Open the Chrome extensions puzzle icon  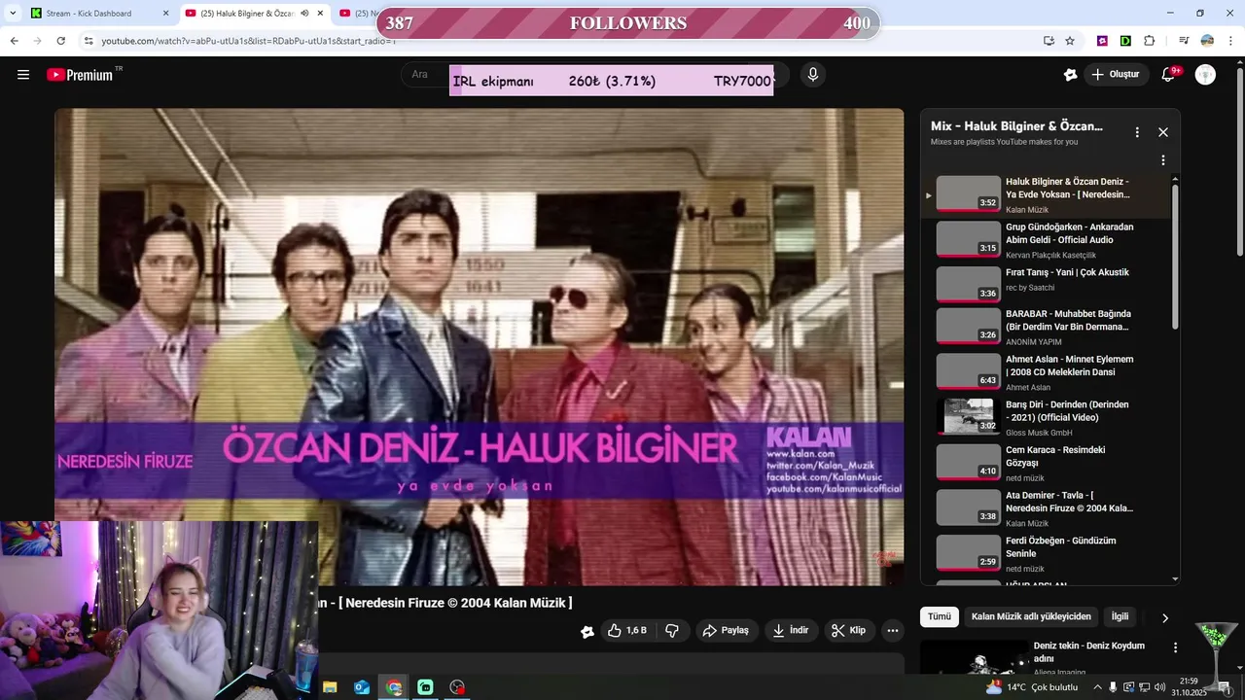point(1150,41)
